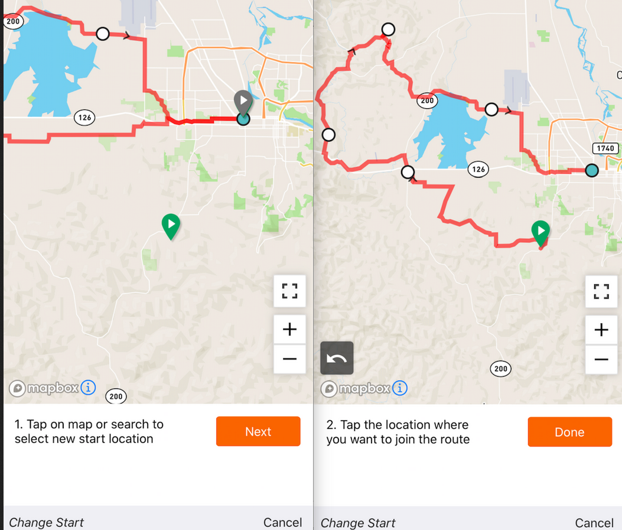Click fullscreen icon on left map
622x530 pixels.
pos(289,291)
